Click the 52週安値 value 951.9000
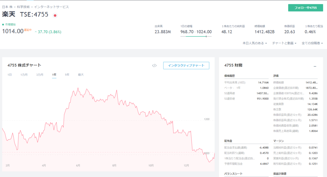The width and height of the screenshot is (327, 177). [x=262, y=99]
